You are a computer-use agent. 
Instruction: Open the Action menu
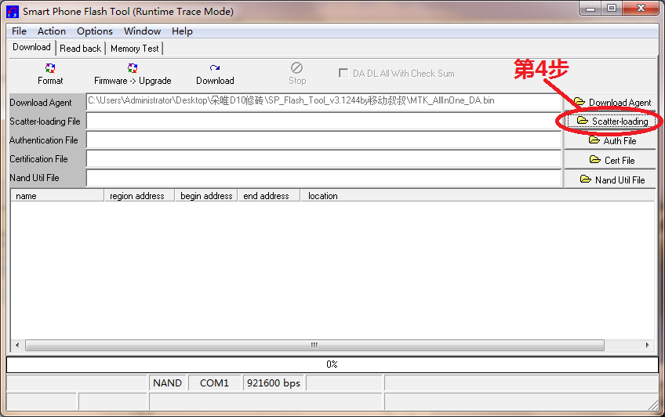[52, 31]
